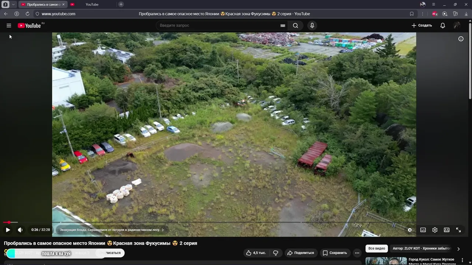
Task: Reload the page
Action: pyautogui.click(x=27, y=14)
